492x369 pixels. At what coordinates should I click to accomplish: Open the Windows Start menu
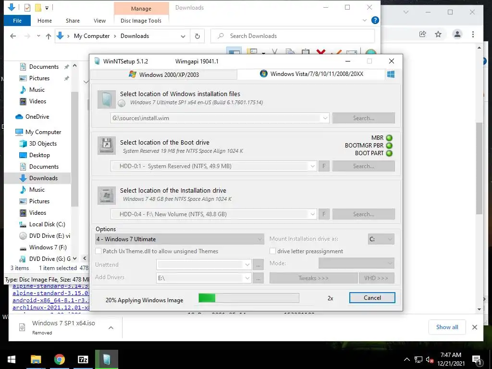pyautogui.click(x=12, y=359)
